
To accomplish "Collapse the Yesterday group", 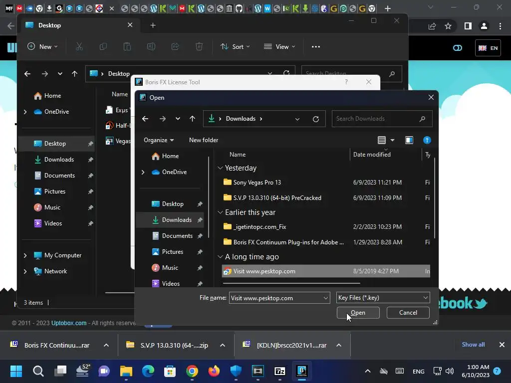I will [220, 168].
